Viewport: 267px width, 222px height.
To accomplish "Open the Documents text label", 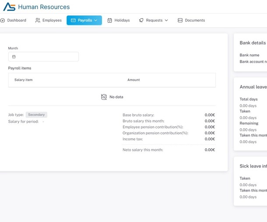I will (195, 20).
